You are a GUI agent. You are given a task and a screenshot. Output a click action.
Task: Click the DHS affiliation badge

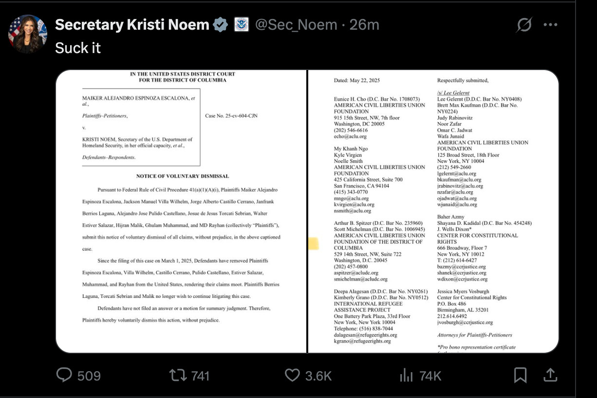point(242,25)
